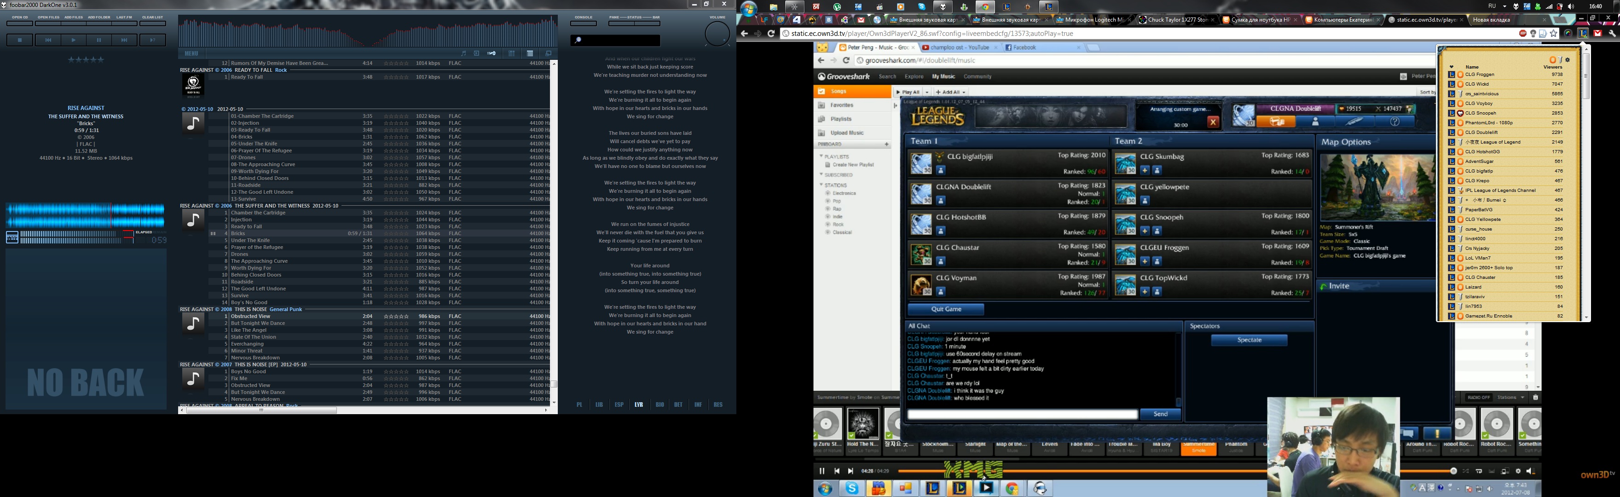Viewport: 1620px width, 497px height.
Task: Click the playback-follows-cursor icon beside the note
Action: 476,53
